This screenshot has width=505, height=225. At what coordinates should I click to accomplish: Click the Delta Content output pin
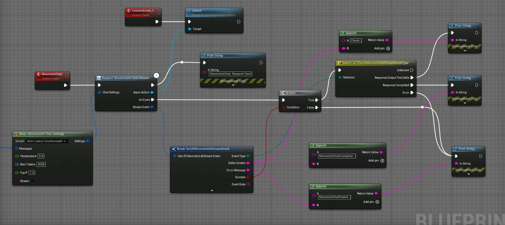point(248,163)
